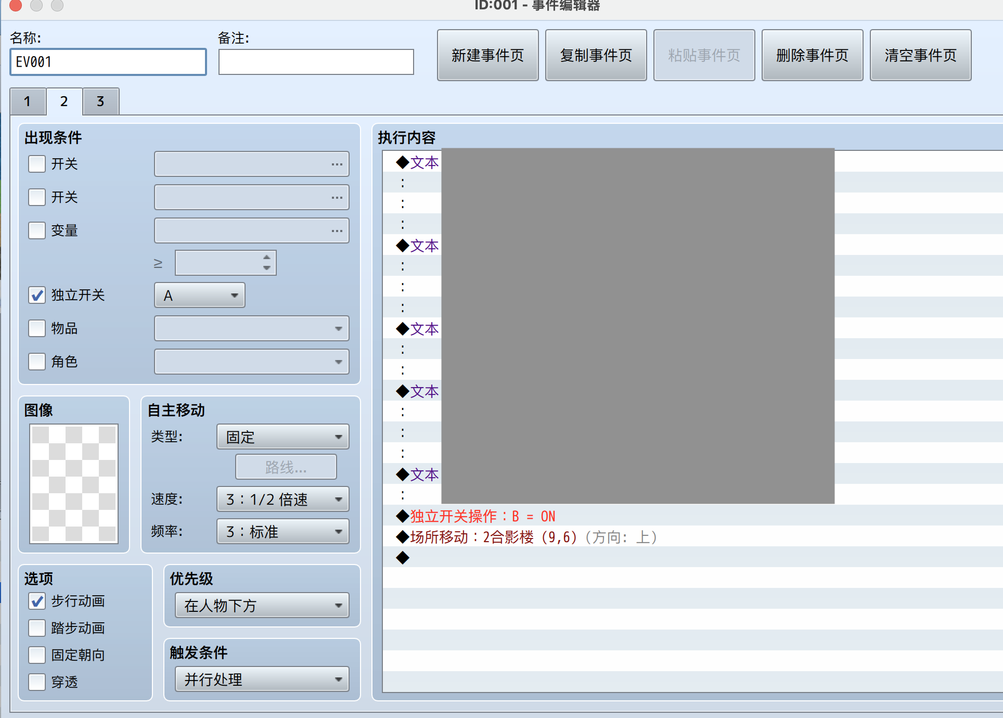
Task: Click the 备注 note input field
Action: coord(316,62)
